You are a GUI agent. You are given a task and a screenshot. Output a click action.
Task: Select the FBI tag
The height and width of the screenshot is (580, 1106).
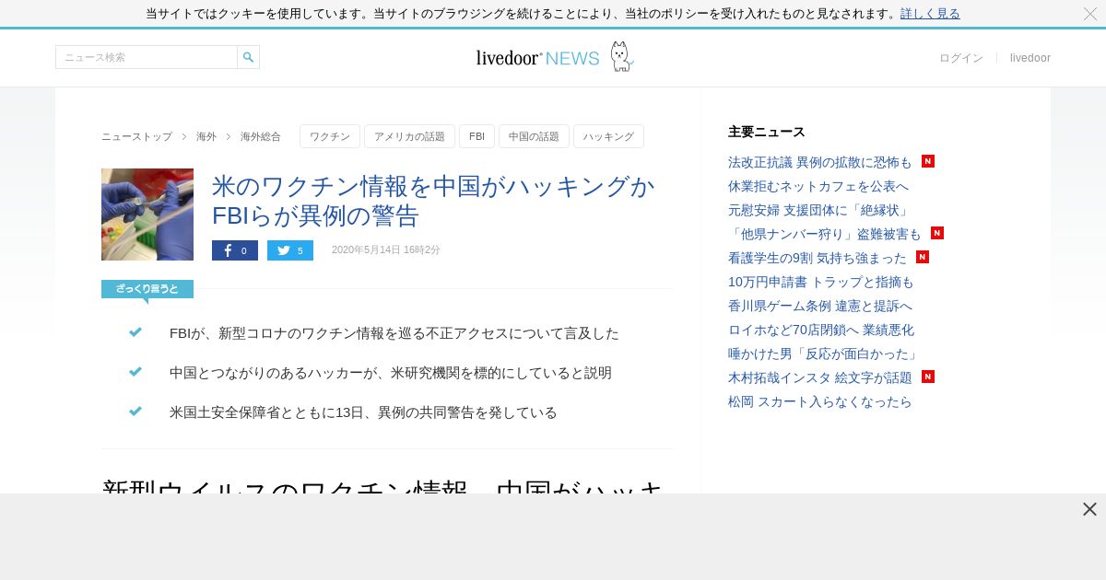pos(477,136)
